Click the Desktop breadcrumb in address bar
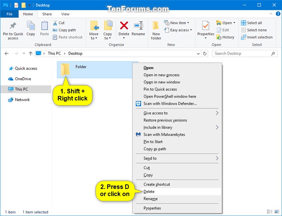282x216 pixels. 75,53
